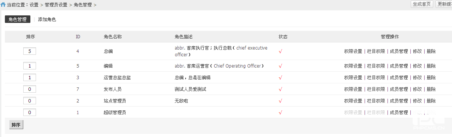Open 成员管理 for 运营总监总监 role
The image size is (452, 137).
(399, 78)
